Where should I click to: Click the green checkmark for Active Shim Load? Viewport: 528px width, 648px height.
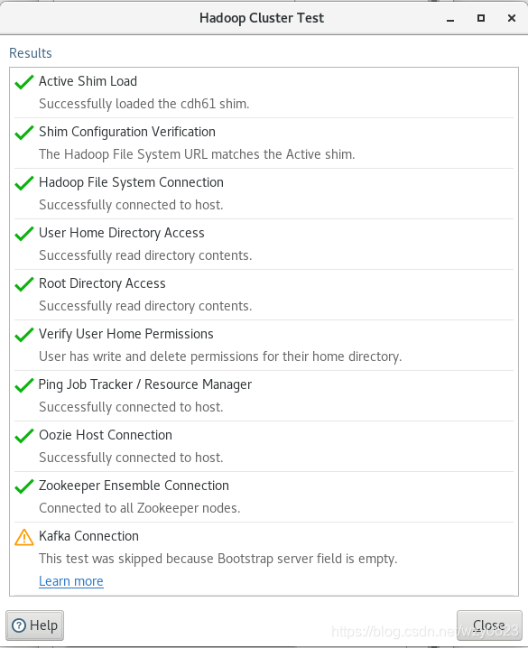click(24, 82)
